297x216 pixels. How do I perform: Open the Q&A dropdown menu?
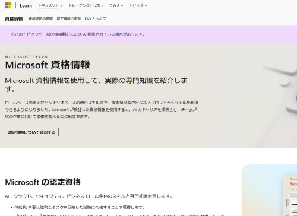[116, 5]
